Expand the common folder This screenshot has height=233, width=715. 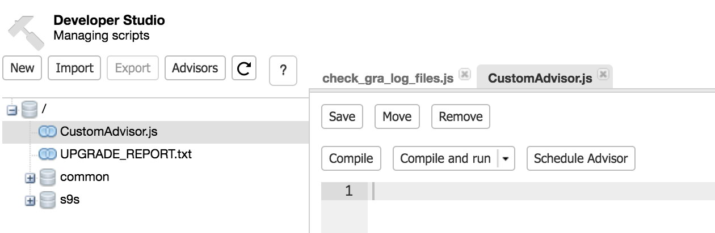coord(30,178)
